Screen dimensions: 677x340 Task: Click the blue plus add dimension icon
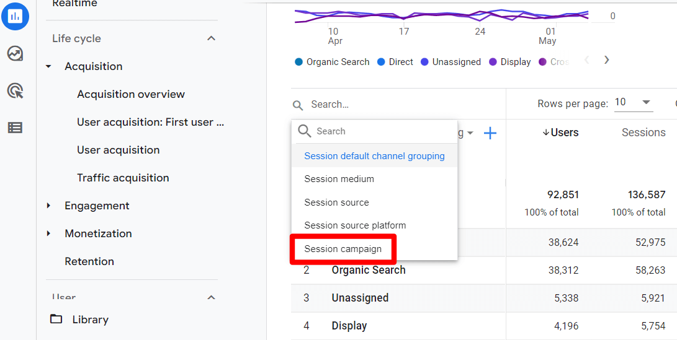coord(490,133)
